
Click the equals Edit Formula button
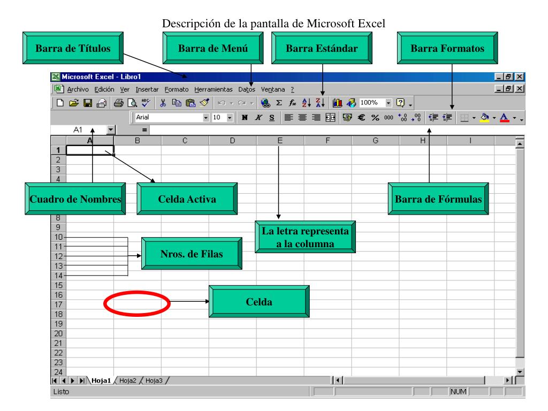(x=144, y=130)
